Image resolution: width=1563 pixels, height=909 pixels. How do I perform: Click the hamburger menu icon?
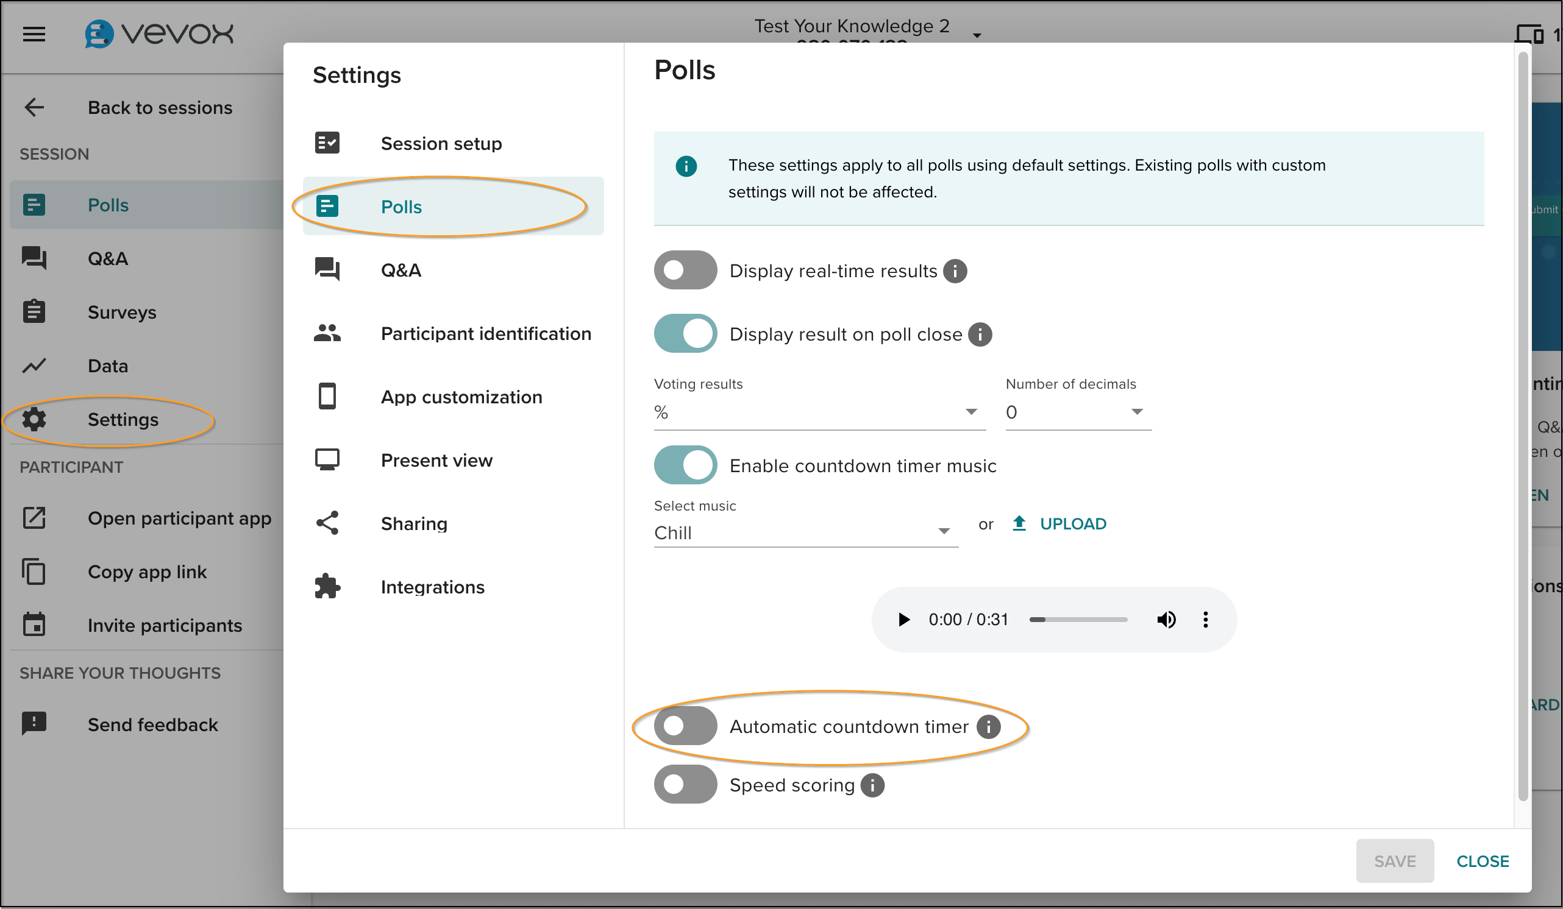click(34, 34)
